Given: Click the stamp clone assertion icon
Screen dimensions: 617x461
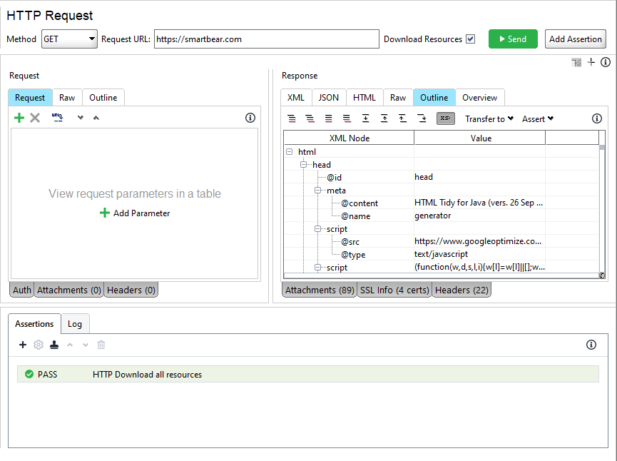Looking at the screenshot, I should coord(54,345).
